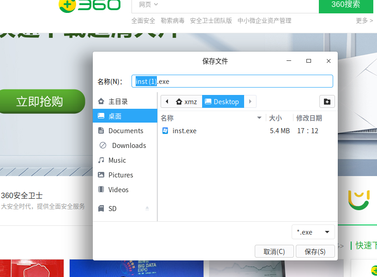Click the inst.exe file icon

tap(165, 131)
